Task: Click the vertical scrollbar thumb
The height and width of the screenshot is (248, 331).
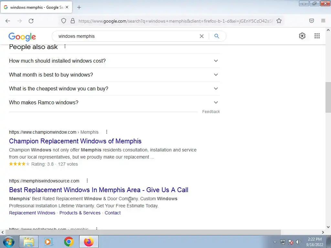Action: tap(328, 98)
